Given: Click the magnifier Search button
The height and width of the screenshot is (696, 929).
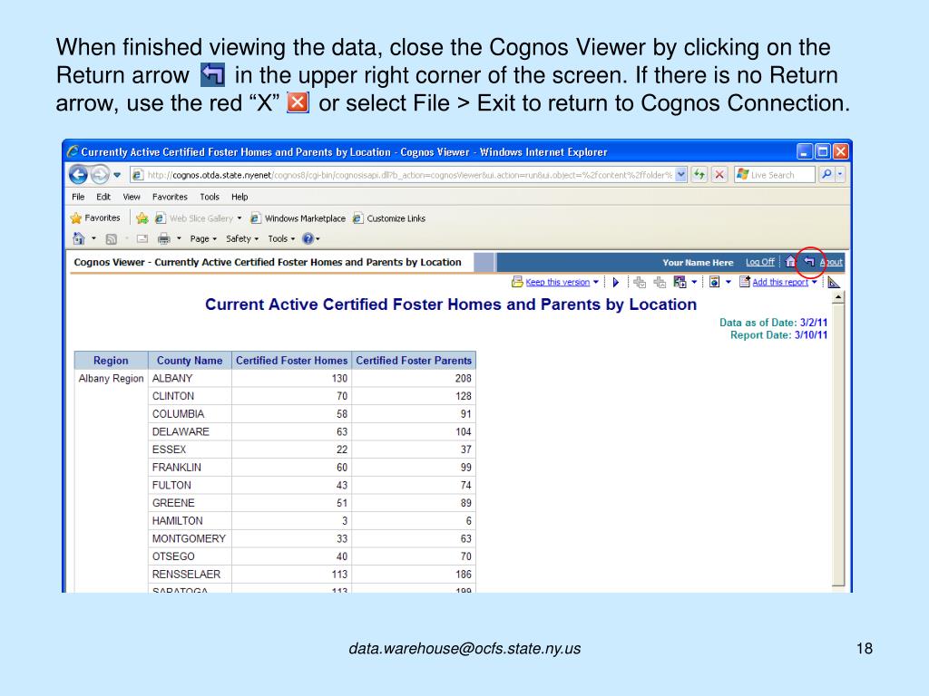Looking at the screenshot, I should point(826,175).
